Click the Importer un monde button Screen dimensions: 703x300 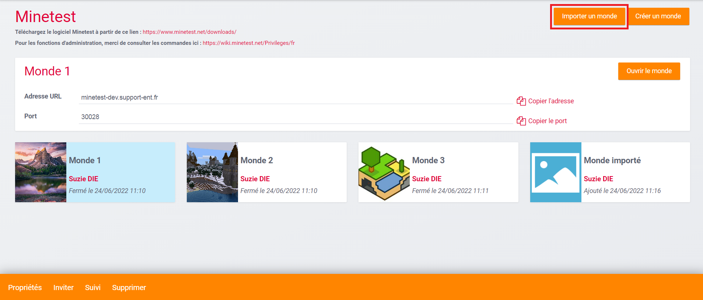[x=589, y=17]
